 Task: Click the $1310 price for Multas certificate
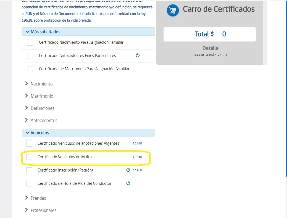coord(137,157)
